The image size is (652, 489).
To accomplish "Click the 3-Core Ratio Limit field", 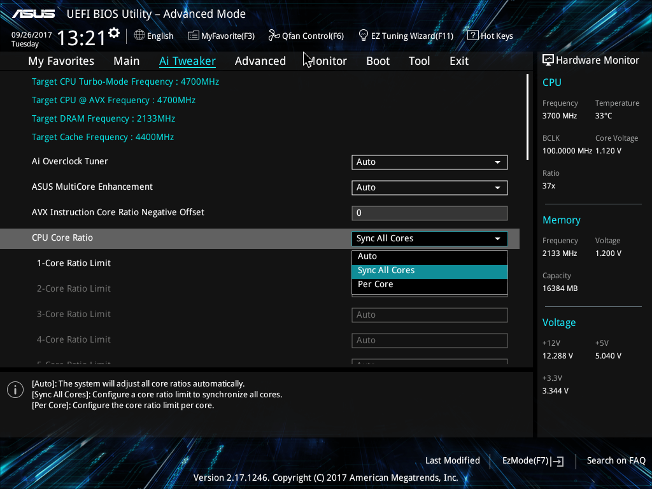I will point(430,315).
